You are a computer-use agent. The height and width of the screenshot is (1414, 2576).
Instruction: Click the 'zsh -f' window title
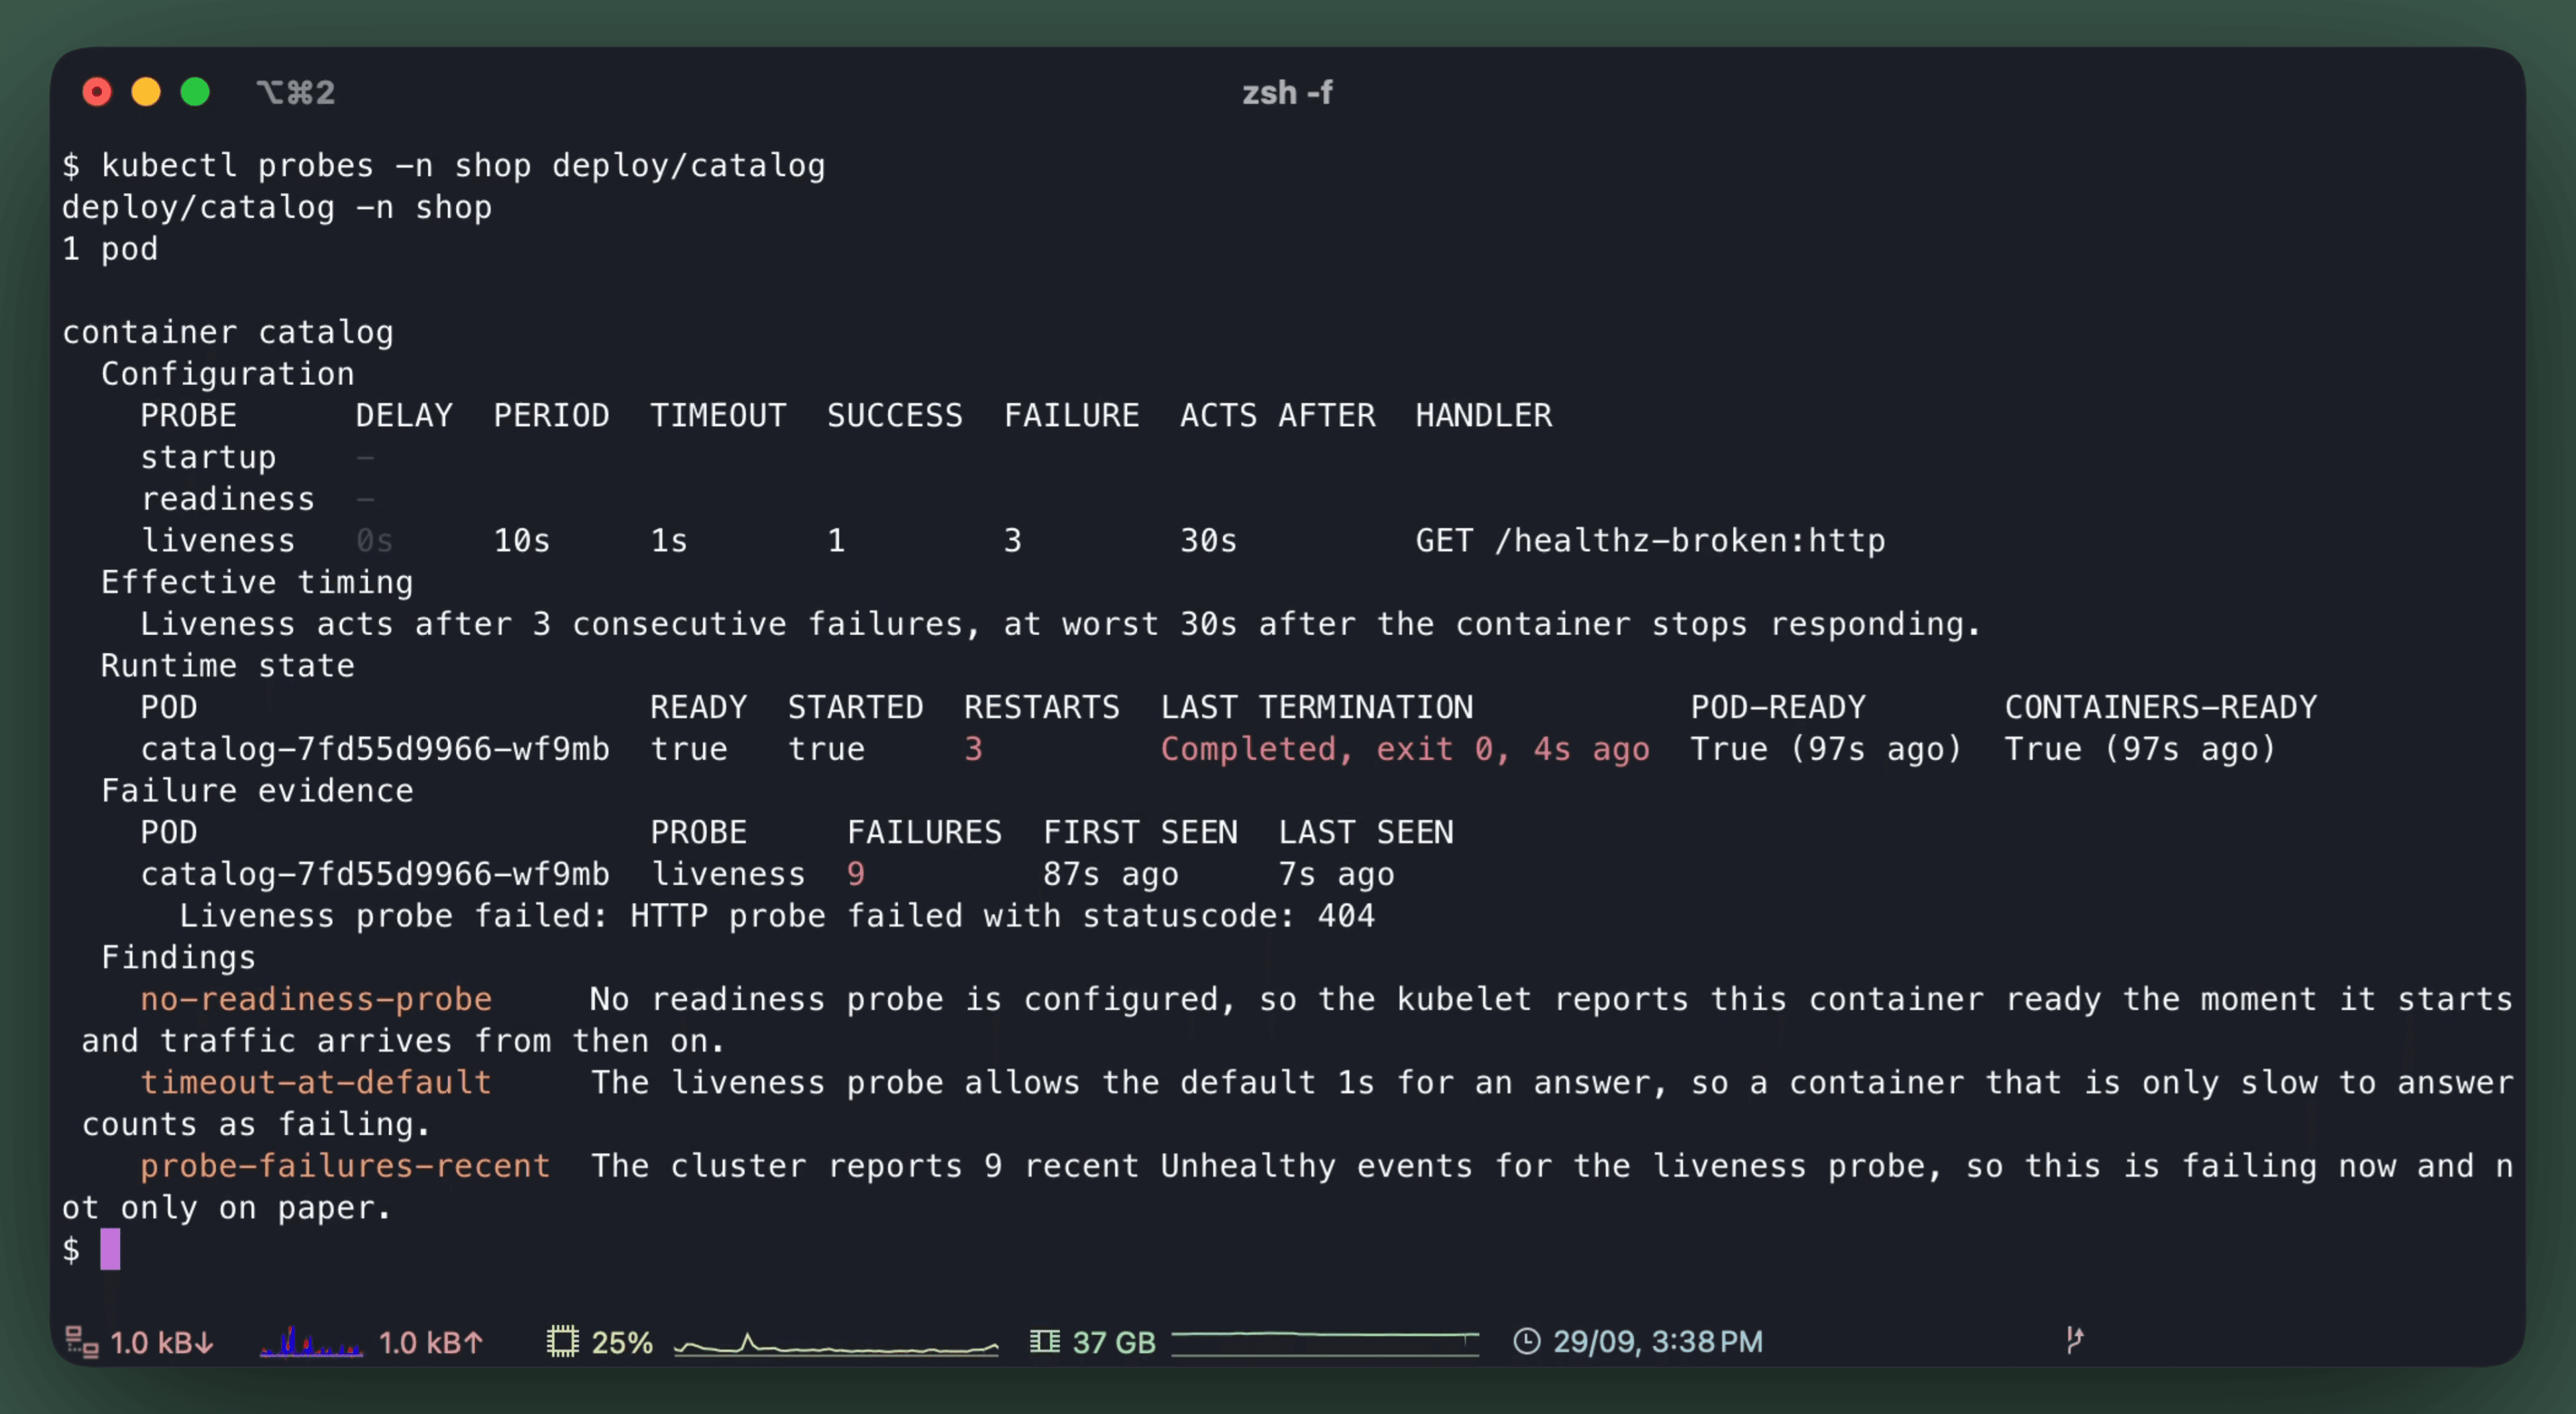pyautogui.click(x=1287, y=93)
